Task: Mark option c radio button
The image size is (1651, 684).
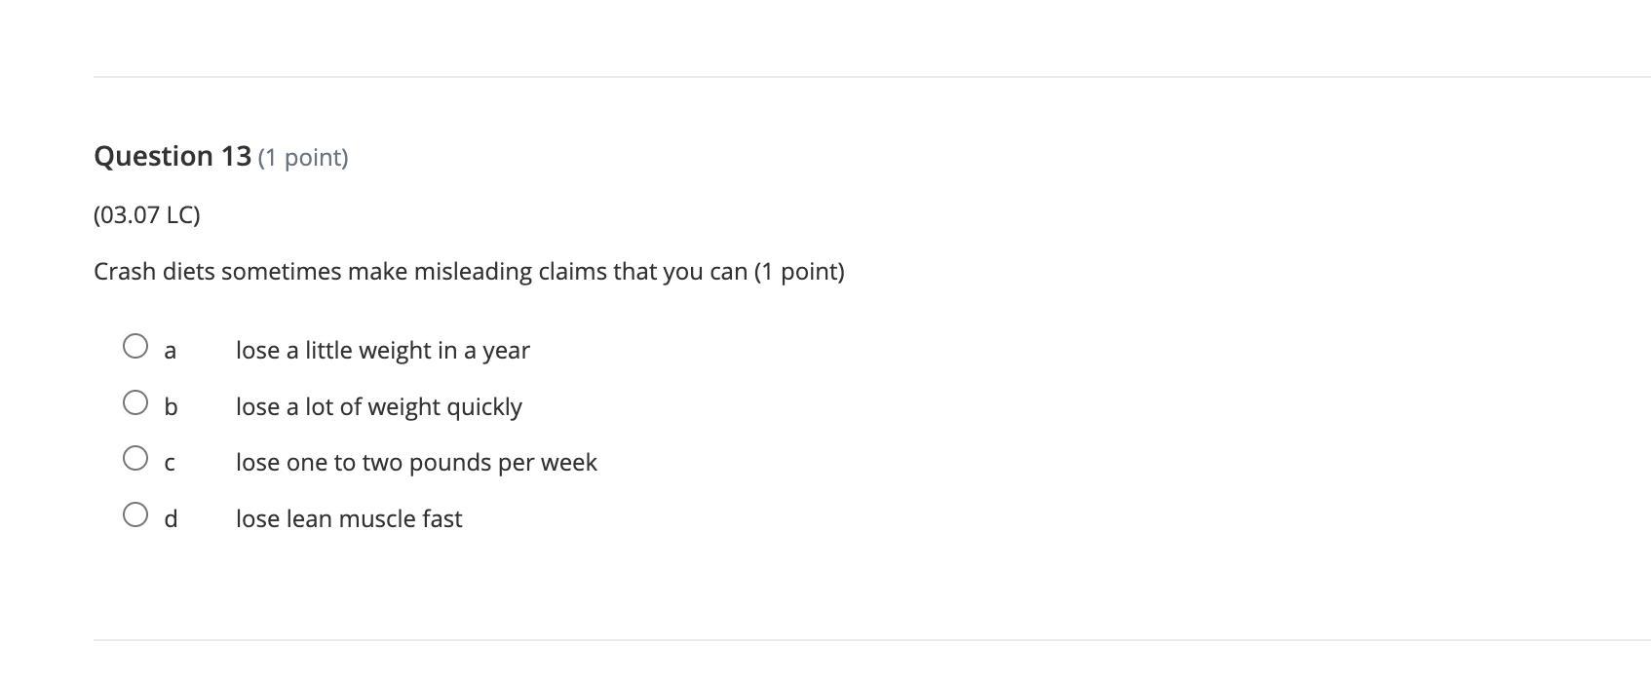Action: 135,458
